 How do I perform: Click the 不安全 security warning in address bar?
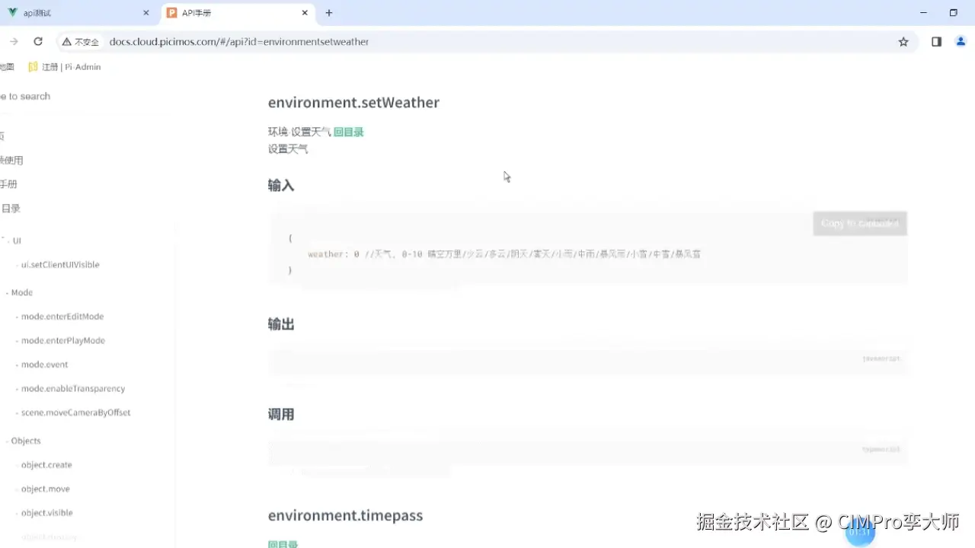[79, 42]
